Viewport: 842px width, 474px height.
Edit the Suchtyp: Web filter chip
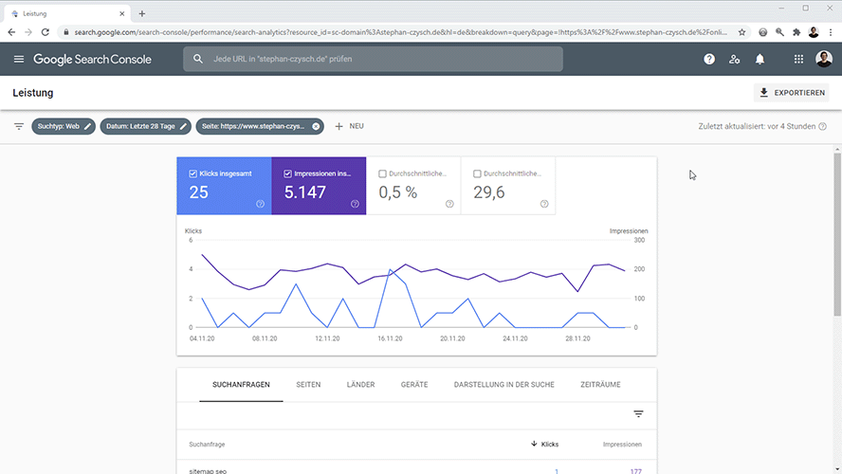click(x=64, y=126)
